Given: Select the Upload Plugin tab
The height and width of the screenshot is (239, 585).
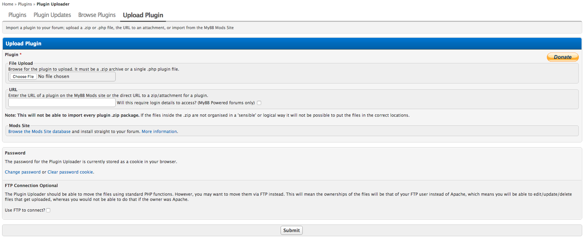Looking at the screenshot, I should [143, 15].
